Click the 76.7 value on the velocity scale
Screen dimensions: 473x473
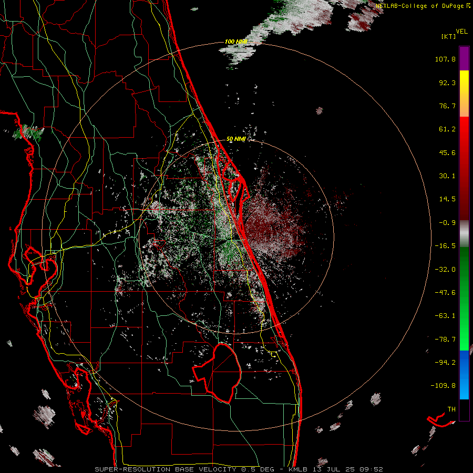point(447,106)
